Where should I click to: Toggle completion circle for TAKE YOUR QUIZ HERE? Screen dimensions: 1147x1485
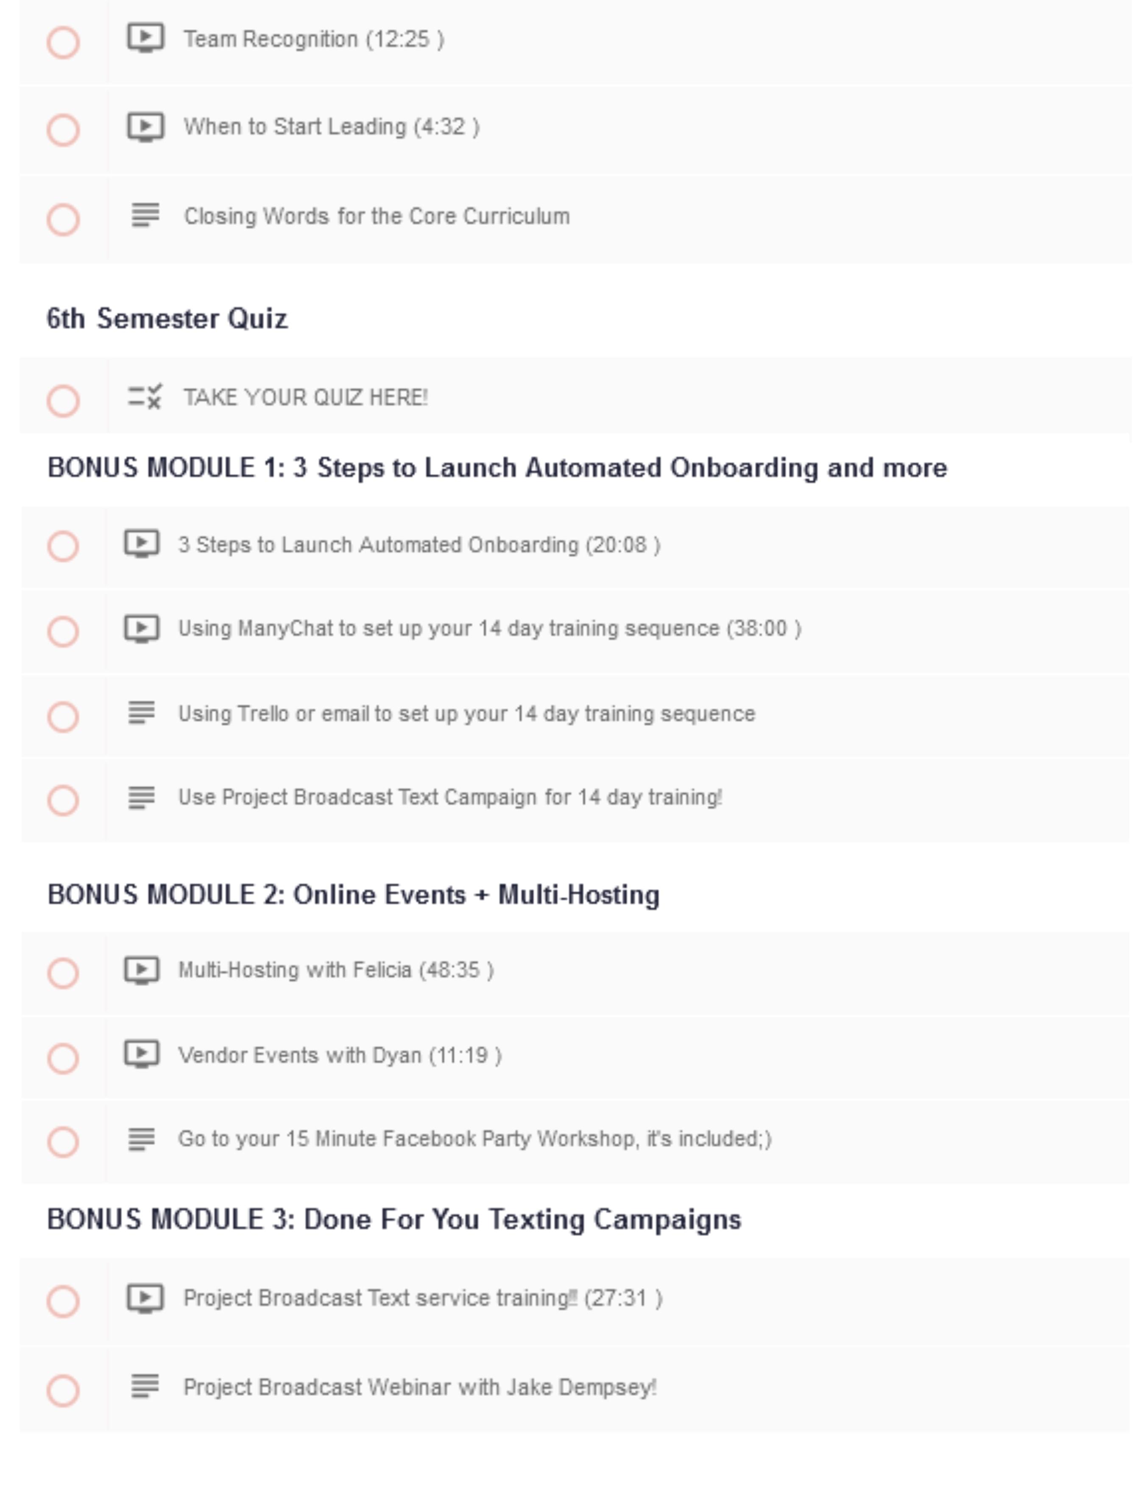tap(63, 401)
